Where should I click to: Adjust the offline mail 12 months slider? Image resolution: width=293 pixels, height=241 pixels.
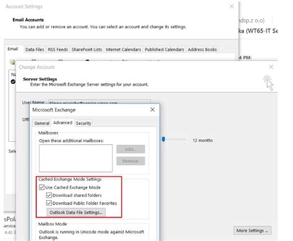pyautogui.click(x=163, y=139)
